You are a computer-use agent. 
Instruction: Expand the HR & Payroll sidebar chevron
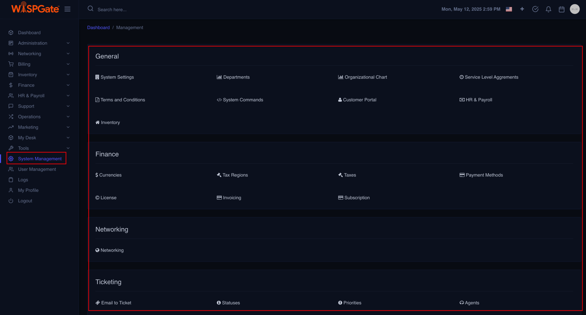(x=68, y=96)
